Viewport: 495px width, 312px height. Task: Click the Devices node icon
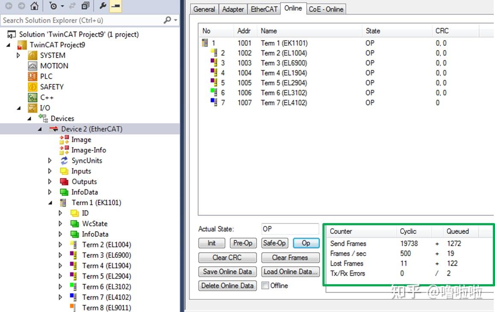[43, 118]
